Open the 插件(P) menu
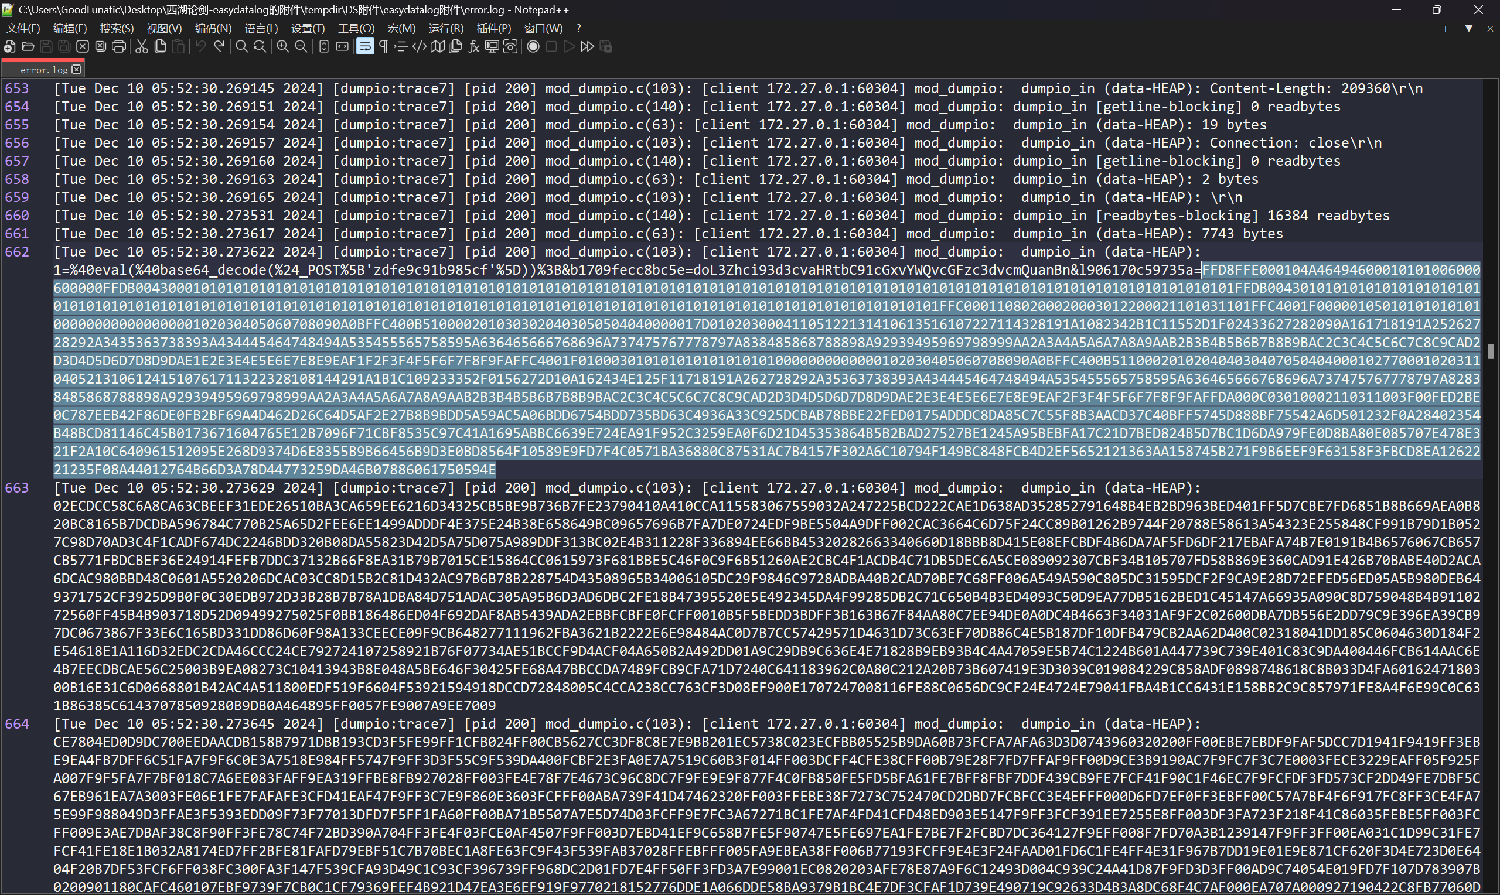The width and height of the screenshot is (1500, 895). coord(493,28)
